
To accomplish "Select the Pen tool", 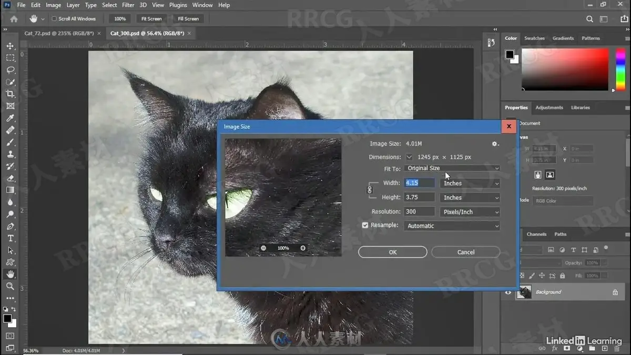I will [10, 226].
